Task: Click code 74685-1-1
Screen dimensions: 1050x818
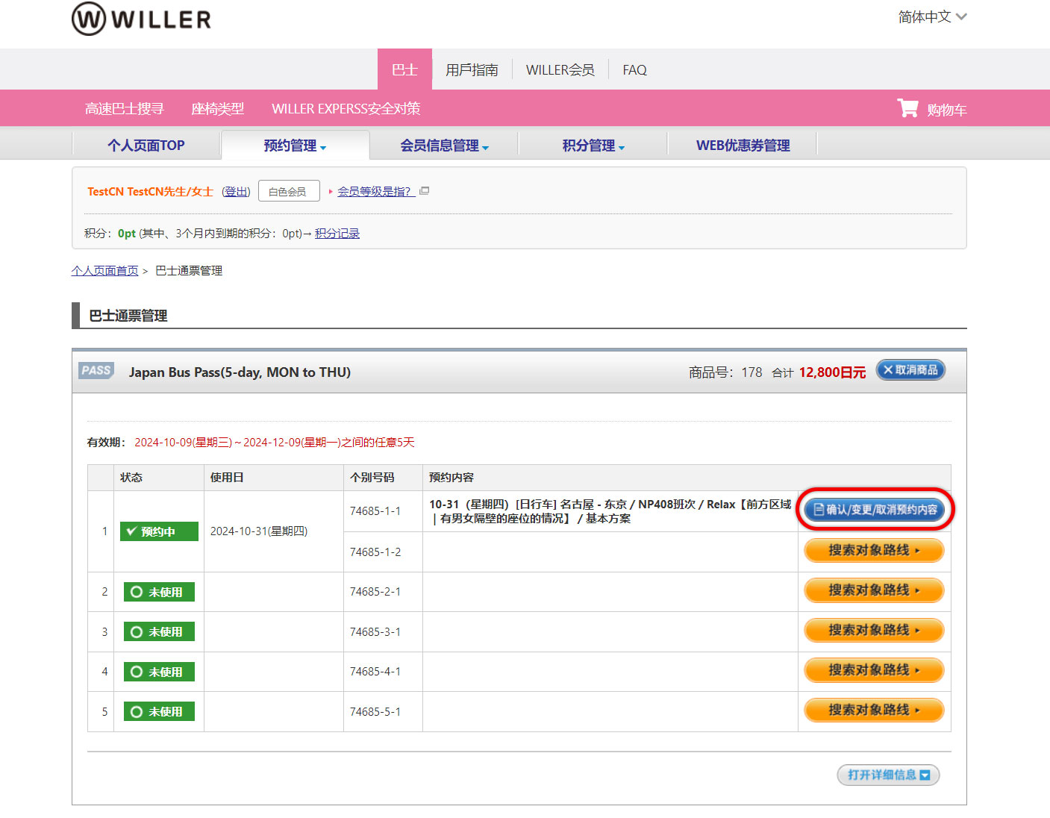Action: pyautogui.click(x=375, y=511)
